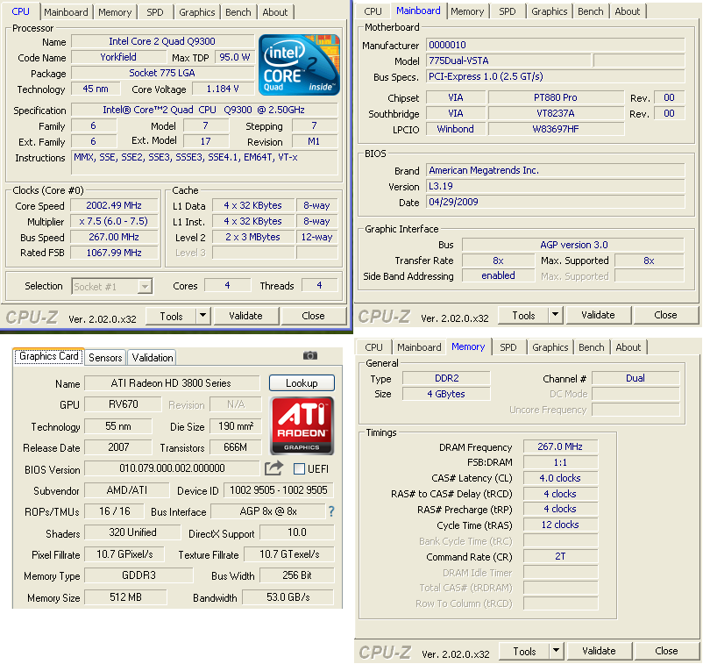The height and width of the screenshot is (664, 703).
Task: Select About tab in Mainboard window
Action: pyautogui.click(x=628, y=11)
